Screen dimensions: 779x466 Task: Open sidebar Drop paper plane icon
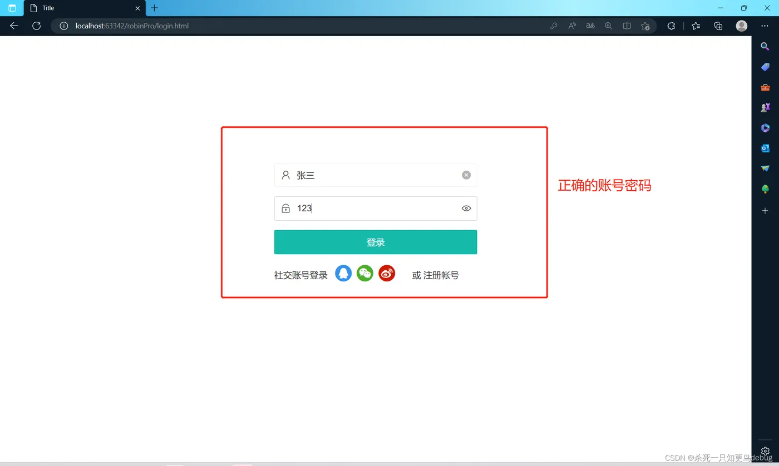coord(765,168)
